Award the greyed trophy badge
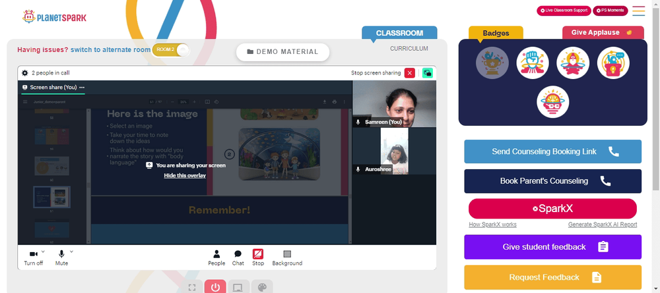This screenshot has height=293, width=660. 492,63
